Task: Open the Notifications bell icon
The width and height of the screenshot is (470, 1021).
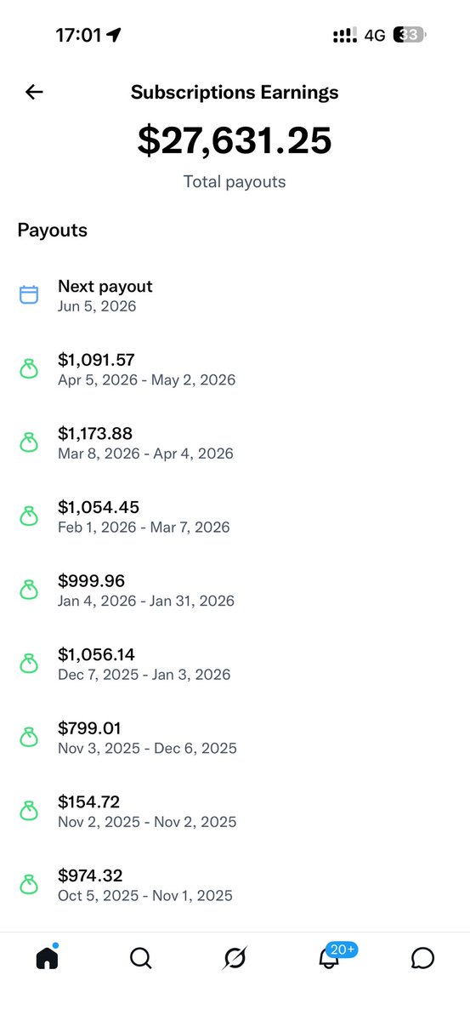Action: (x=328, y=960)
